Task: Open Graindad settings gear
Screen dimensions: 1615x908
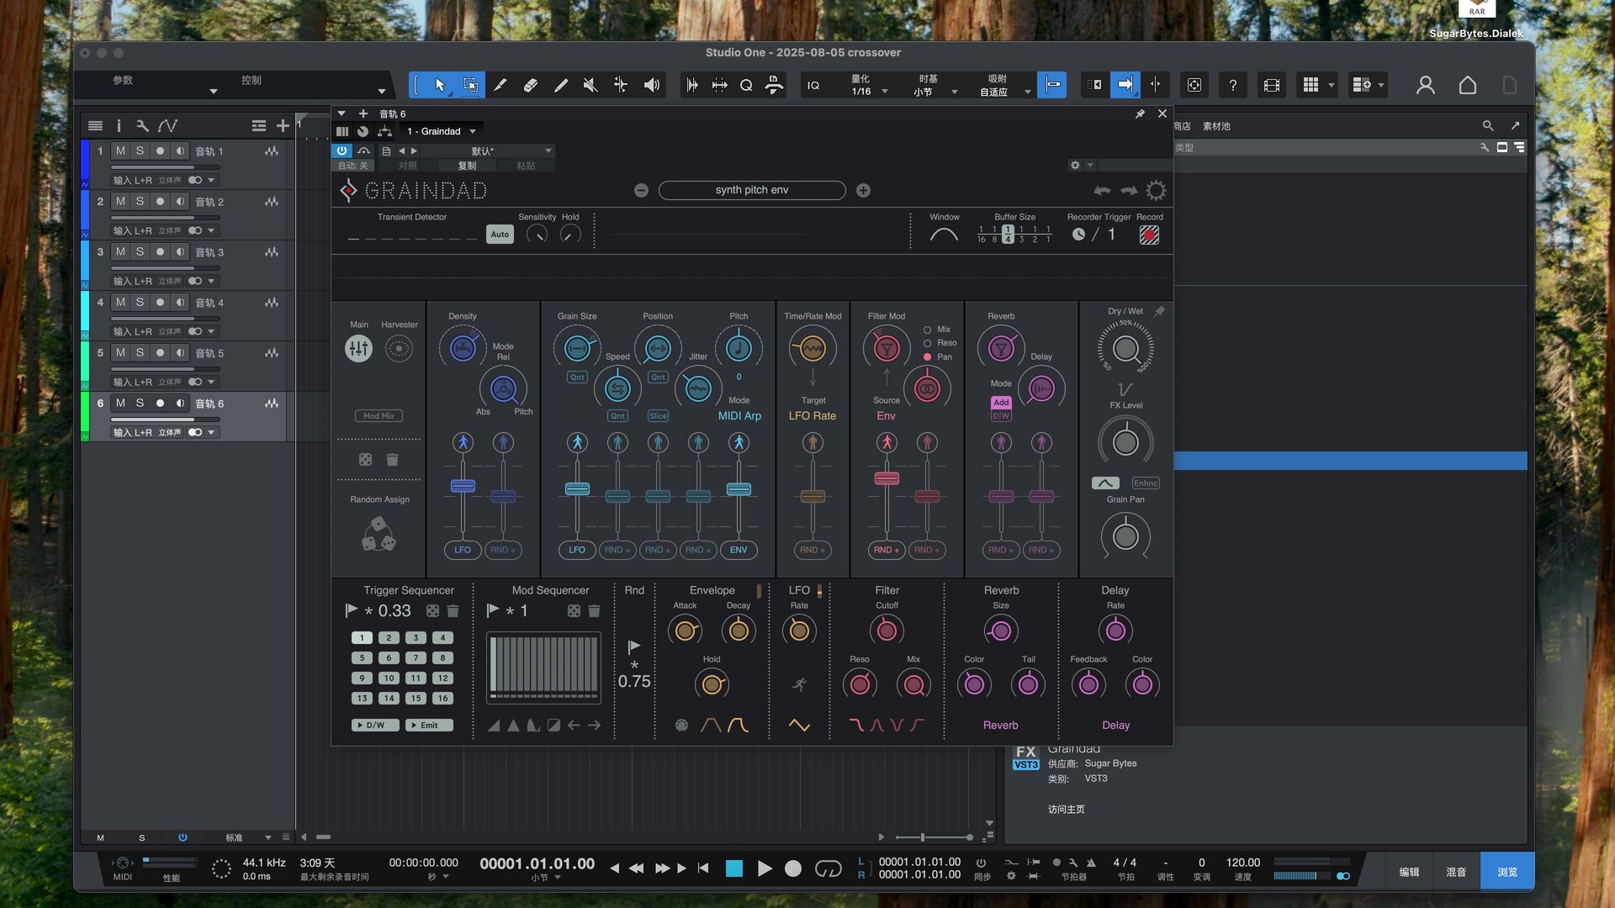Action: click(x=1156, y=191)
